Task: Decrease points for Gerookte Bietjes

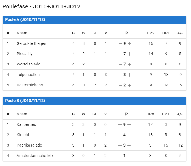Action: click(x=120, y=44)
